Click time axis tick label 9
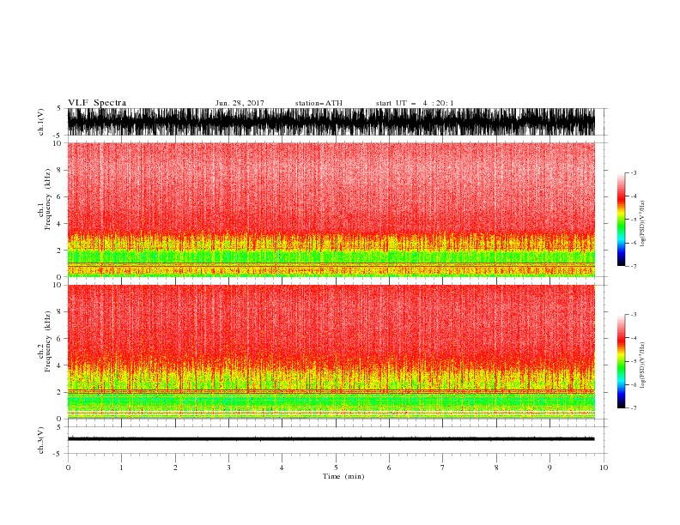This screenshot has height=525, width=680. [549, 468]
